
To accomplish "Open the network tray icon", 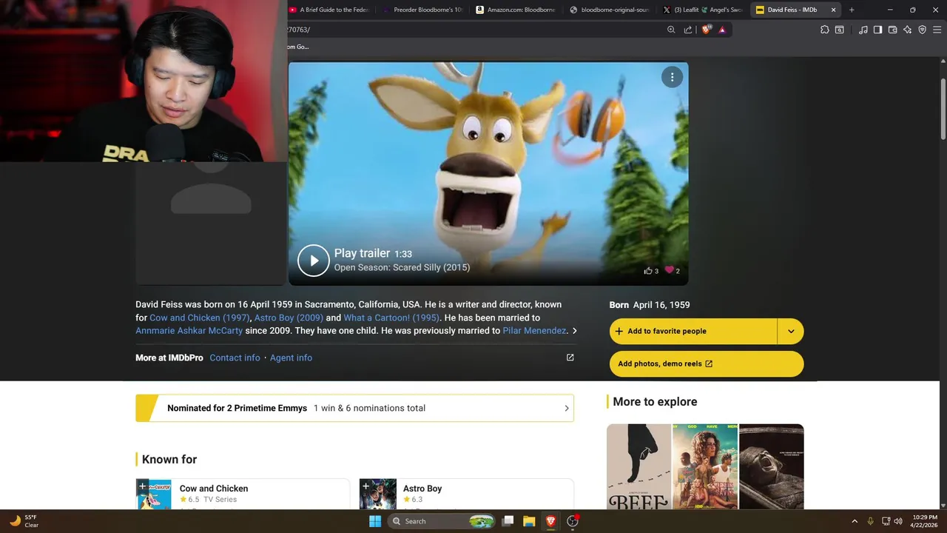I will (886, 521).
